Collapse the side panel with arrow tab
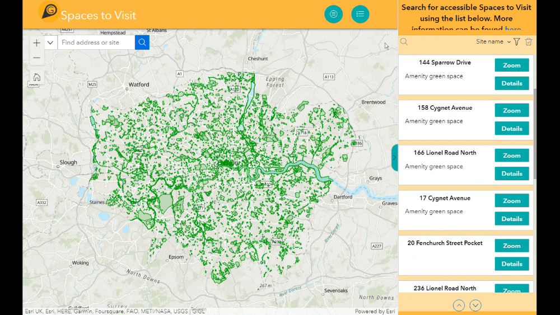 click(395, 158)
